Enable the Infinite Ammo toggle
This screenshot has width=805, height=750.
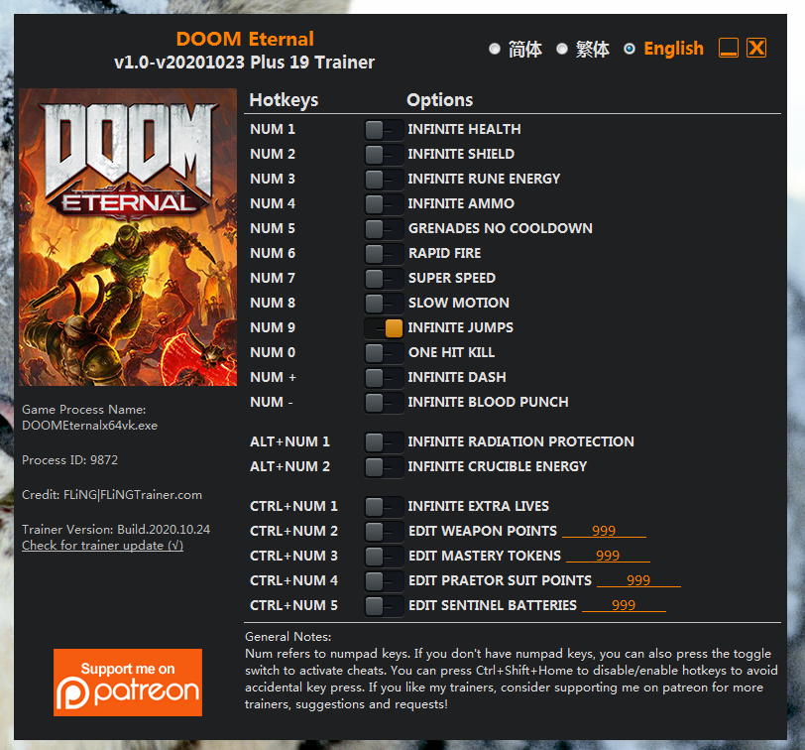[x=384, y=204]
